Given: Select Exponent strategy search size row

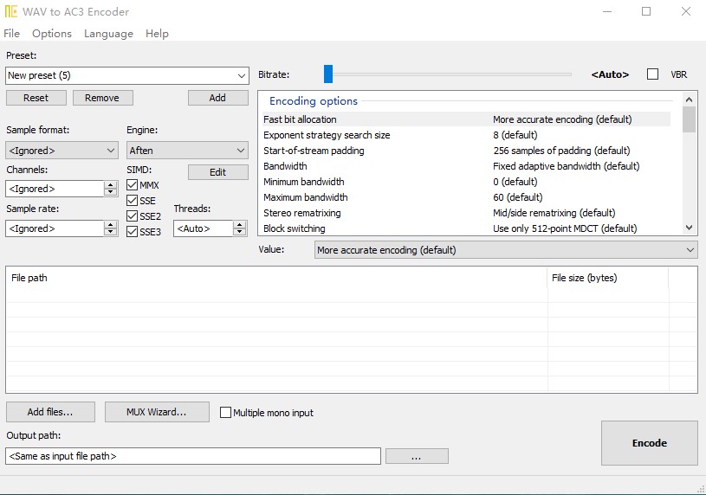Looking at the screenshot, I should (x=466, y=135).
